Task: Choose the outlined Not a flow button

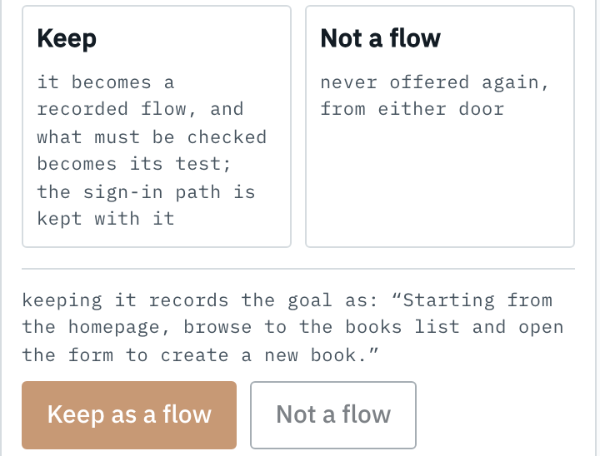Action: [332, 414]
